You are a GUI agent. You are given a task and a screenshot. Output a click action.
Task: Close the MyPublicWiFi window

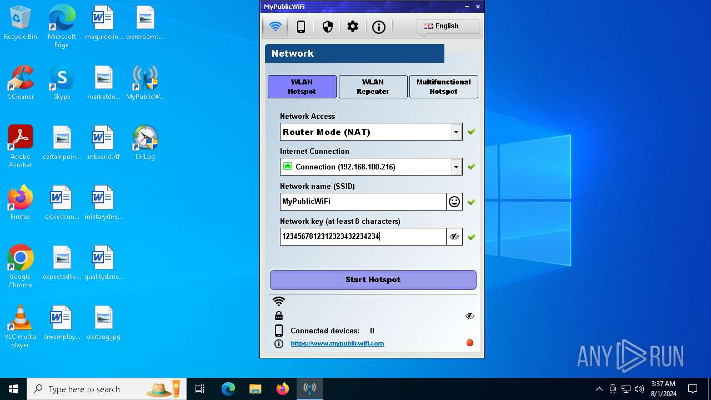(478, 7)
